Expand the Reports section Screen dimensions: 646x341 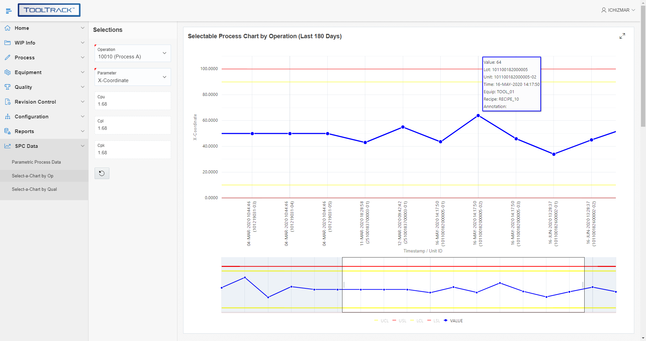[44, 131]
